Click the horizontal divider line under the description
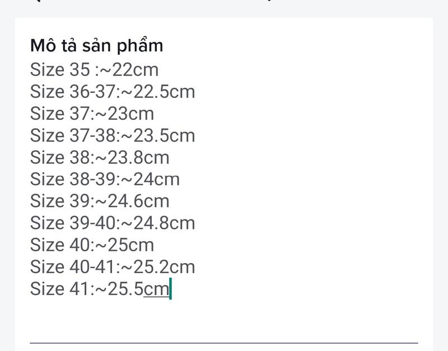This screenshot has height=351, width=448. [x=224, y=343]
